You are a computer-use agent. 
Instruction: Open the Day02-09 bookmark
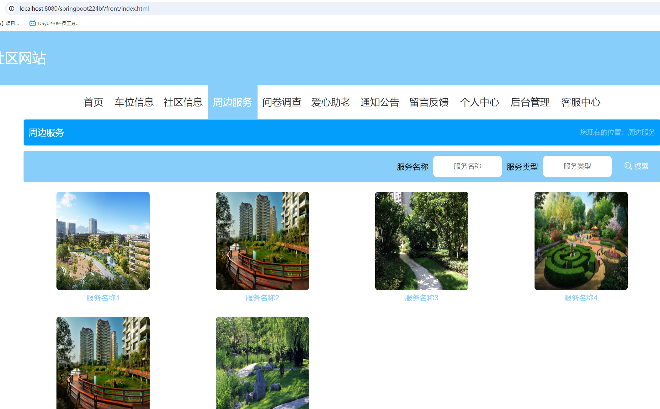(x=55, y=23)
